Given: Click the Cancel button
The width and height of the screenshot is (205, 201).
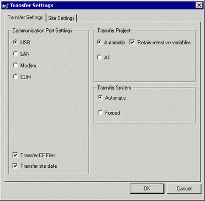Looking at the screenshot, I should (x=184, y=188).
